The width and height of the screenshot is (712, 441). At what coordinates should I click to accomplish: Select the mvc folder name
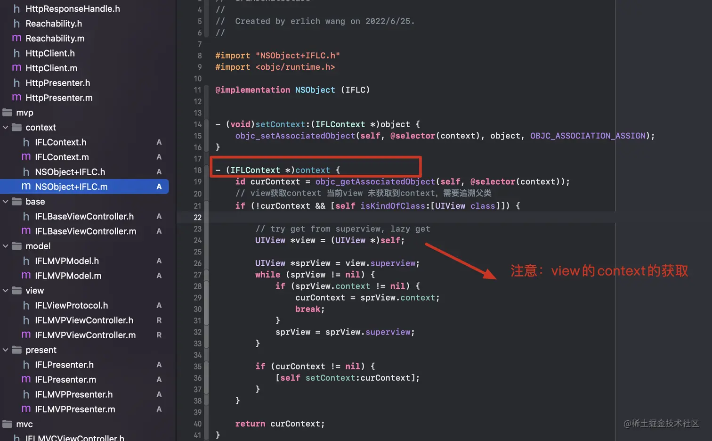pos(24,424)
